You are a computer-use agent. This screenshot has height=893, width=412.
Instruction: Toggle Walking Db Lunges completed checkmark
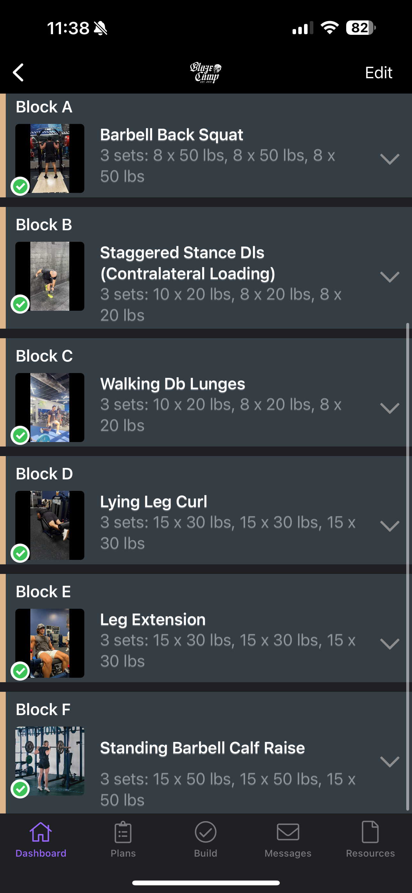(20, 435)
